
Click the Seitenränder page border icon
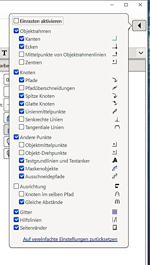[x=115, y=228]
